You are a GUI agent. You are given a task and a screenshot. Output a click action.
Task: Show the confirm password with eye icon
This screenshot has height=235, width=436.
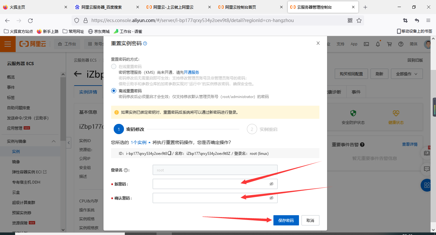272,198
